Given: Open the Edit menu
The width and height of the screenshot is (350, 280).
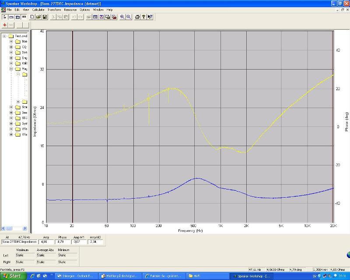Looking at the screenshot, I should (17, 10).
